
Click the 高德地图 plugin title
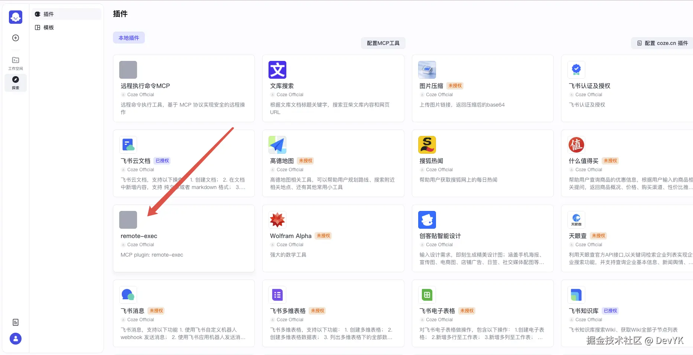[282, 161]
